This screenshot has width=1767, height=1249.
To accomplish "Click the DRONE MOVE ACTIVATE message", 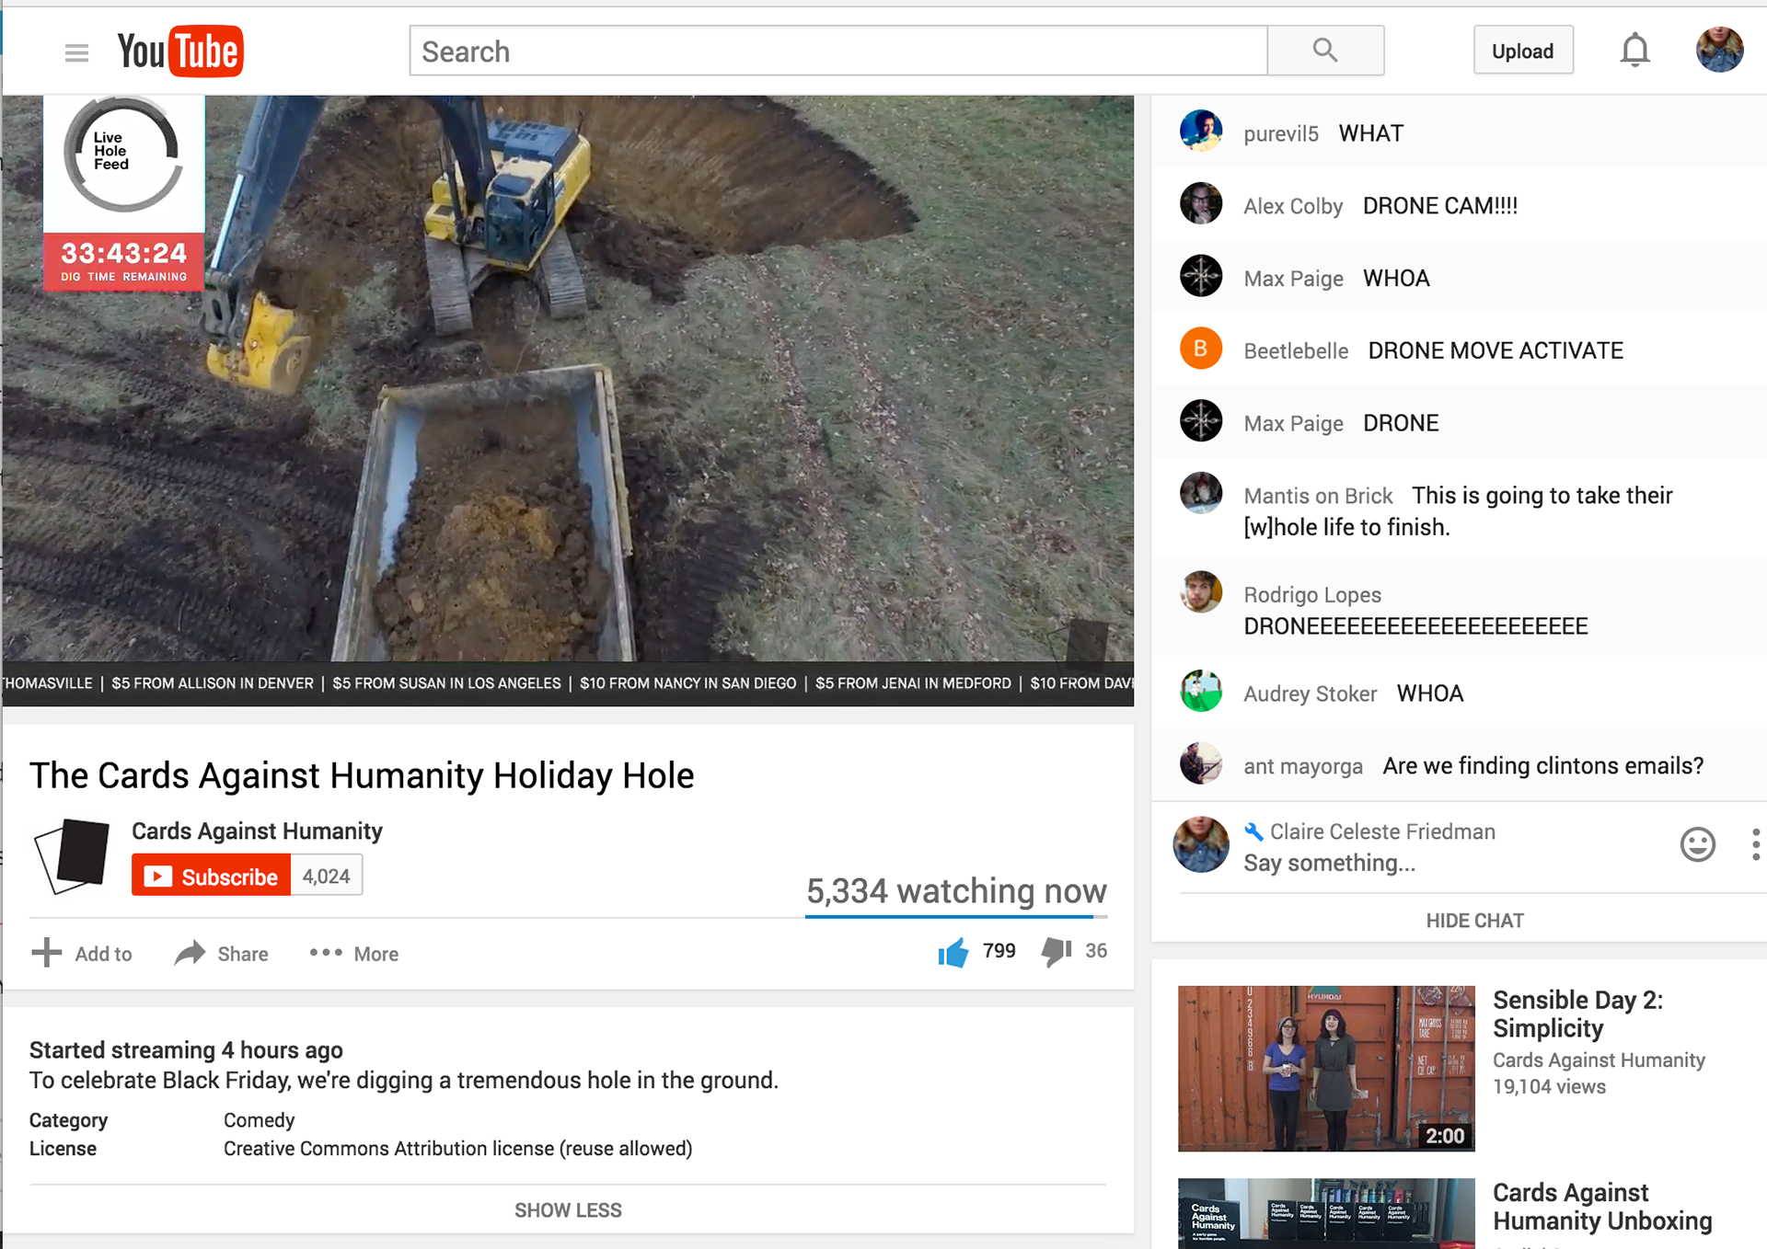I will pyautogui.click(x=1496, y=351).
